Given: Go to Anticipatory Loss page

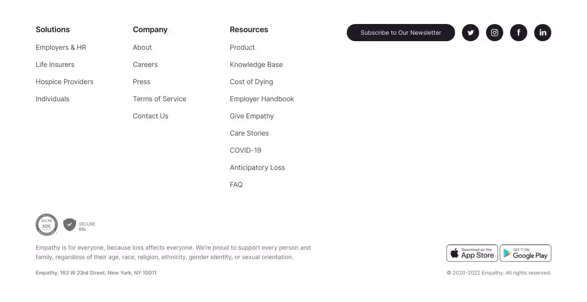Looking at the screenshot, I should click(257, 167).
